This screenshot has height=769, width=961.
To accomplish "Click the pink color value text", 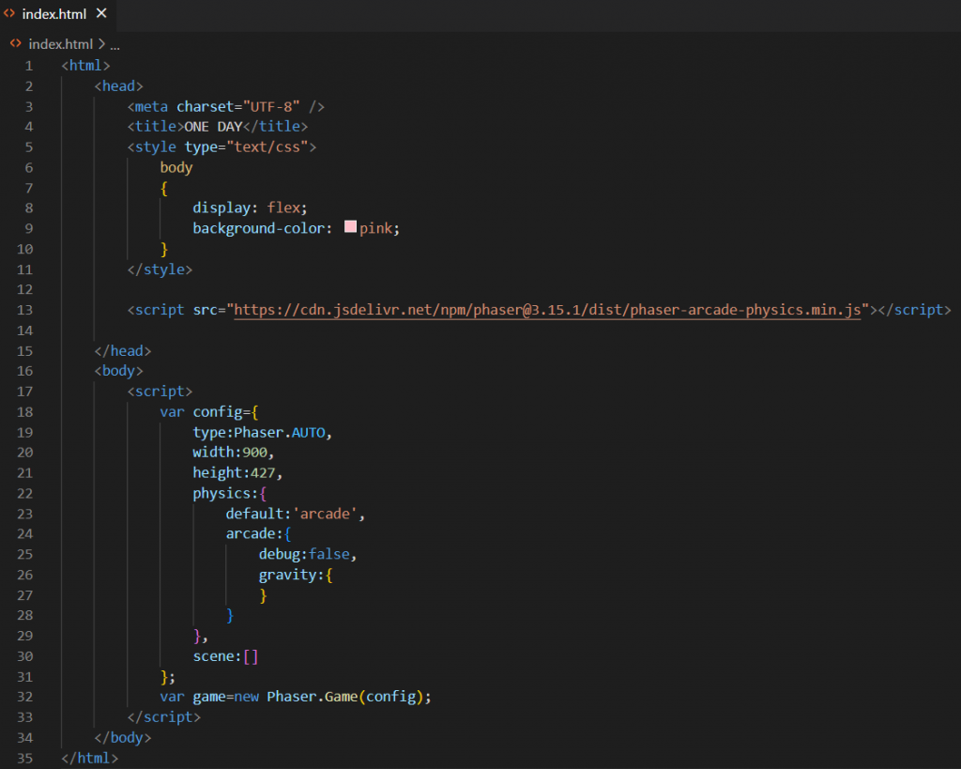I will 375,229.
